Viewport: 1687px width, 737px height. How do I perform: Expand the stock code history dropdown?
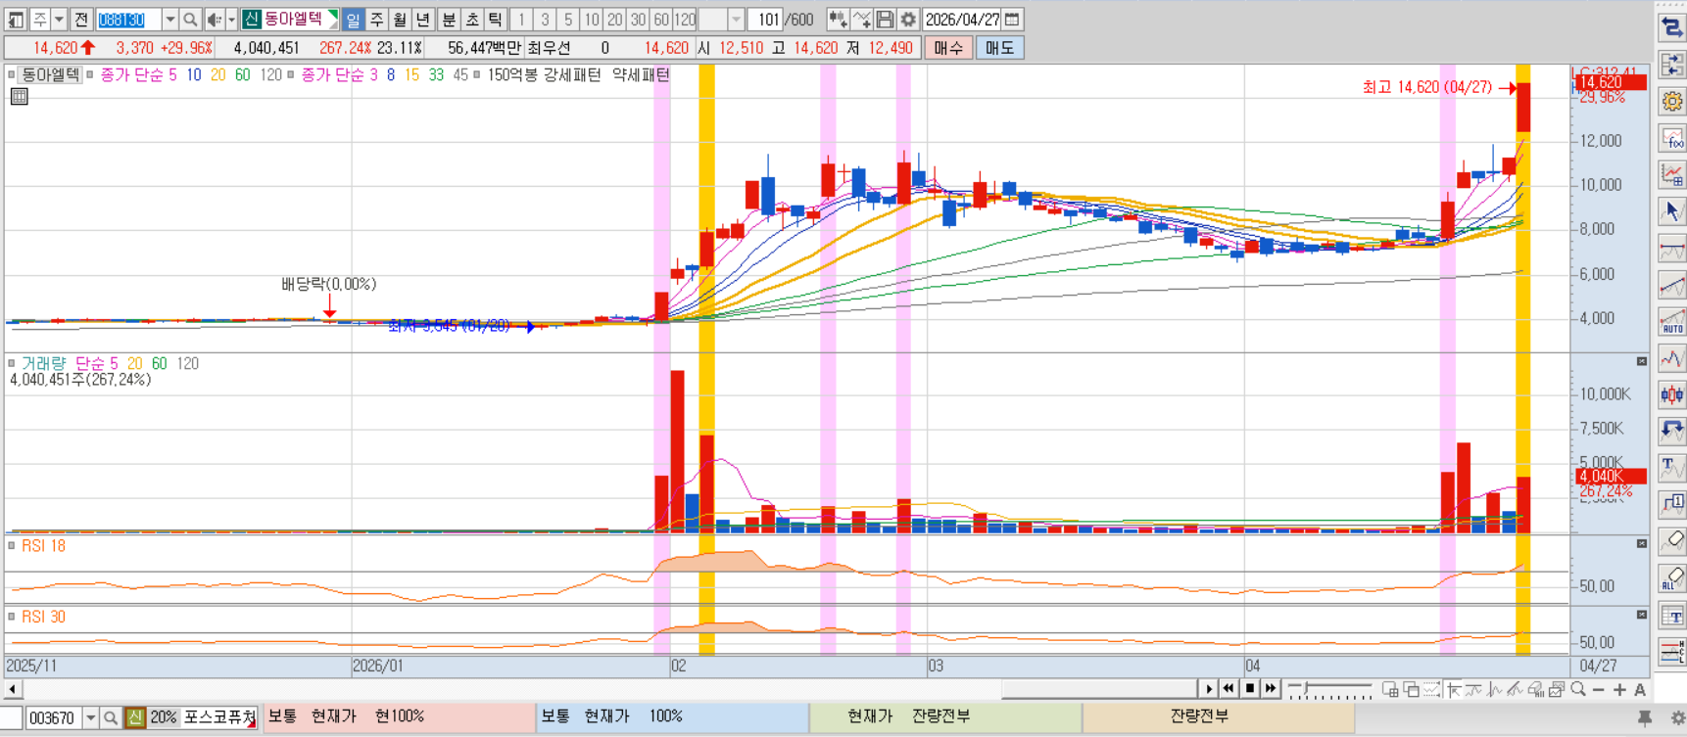pos(169,20)
